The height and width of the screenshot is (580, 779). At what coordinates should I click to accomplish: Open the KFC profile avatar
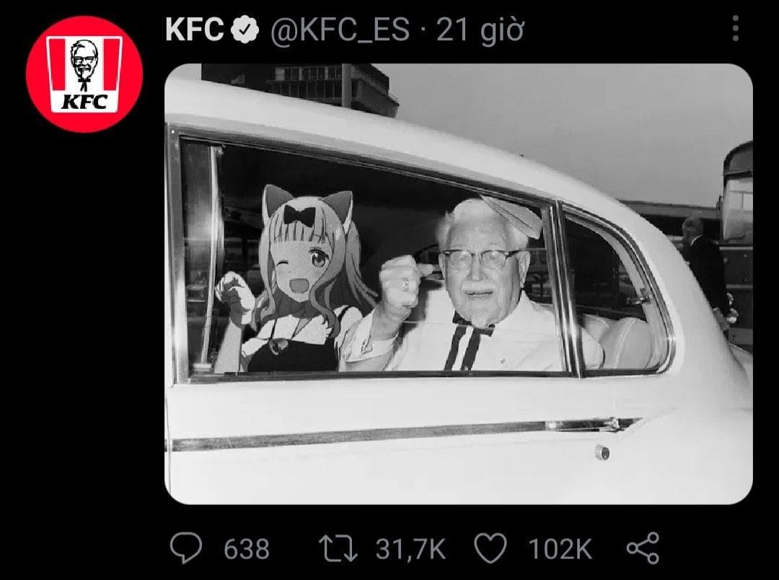(x=84, y=74)
